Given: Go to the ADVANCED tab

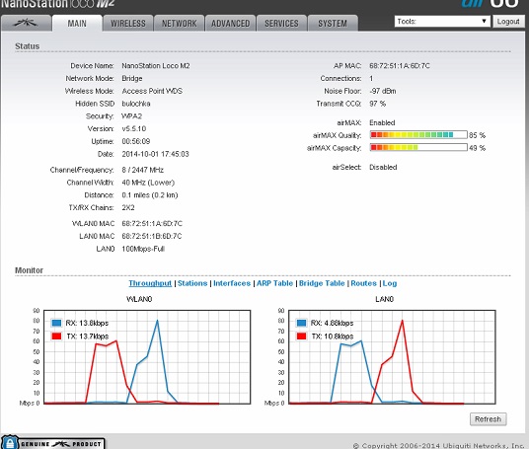Looking at the screenshot, I should (x=230, y=24).
